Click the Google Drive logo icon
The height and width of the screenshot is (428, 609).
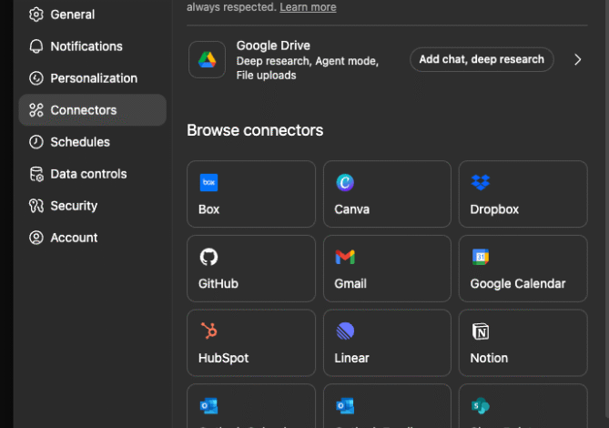tap(207, 60)
